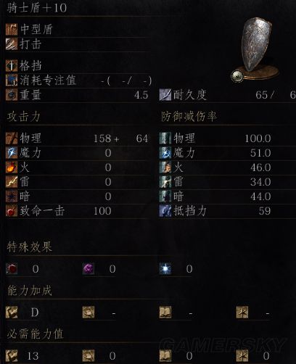
Task: Click the durability icon beside 65
Action: point(165,95)
